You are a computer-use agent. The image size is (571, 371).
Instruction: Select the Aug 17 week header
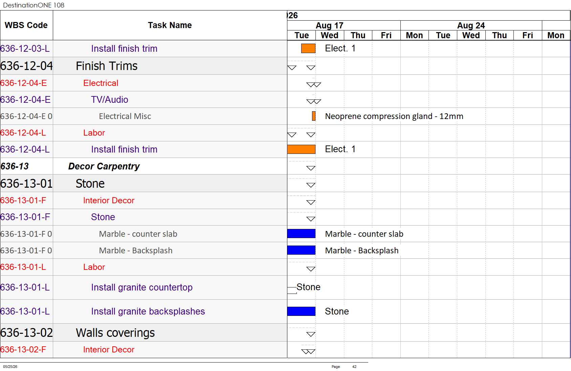329,25
